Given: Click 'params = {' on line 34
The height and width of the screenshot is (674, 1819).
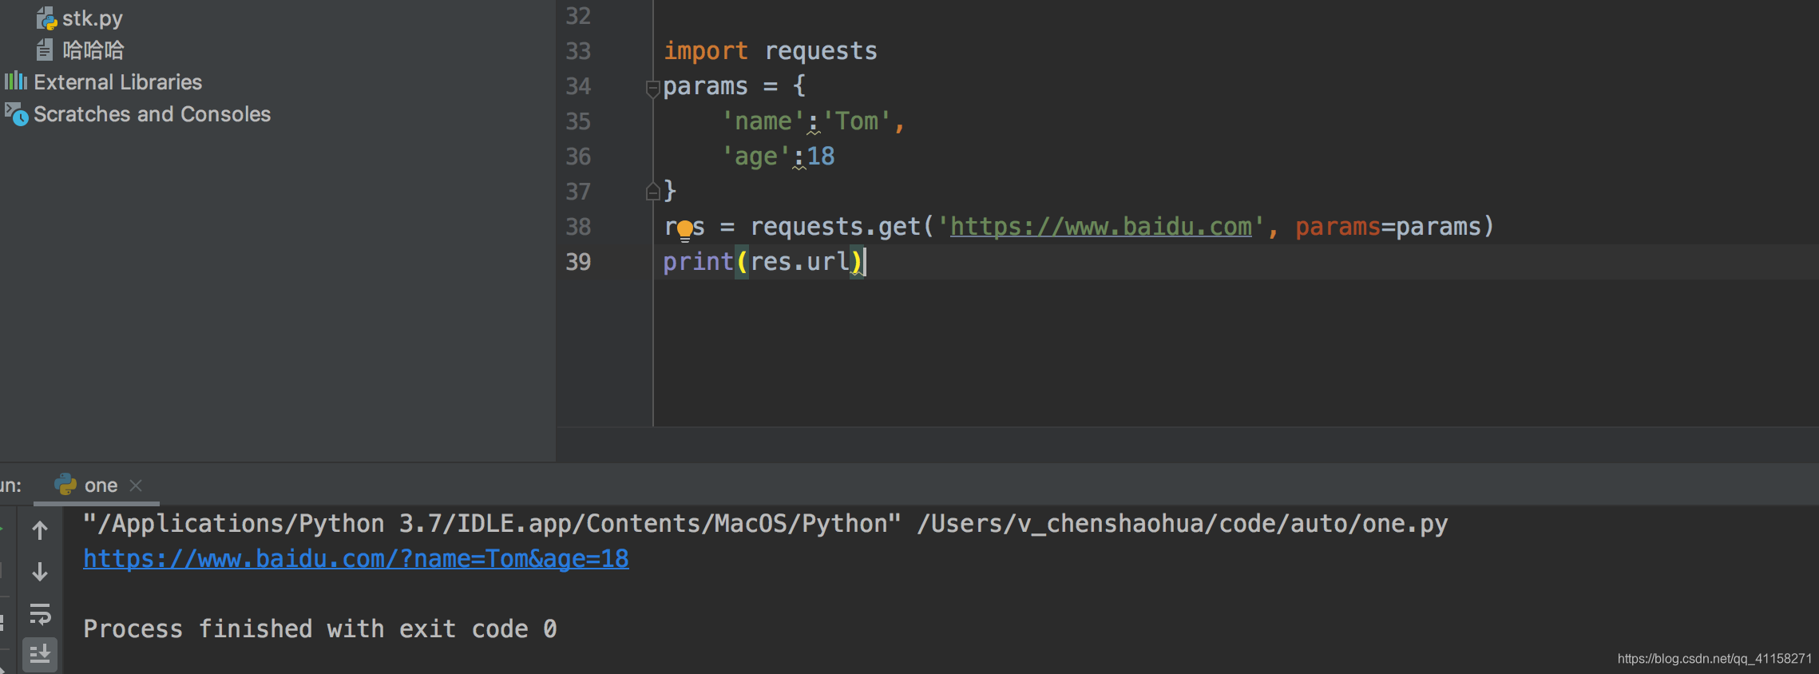Looking at the screenshot, I should [x=735, y=86].
